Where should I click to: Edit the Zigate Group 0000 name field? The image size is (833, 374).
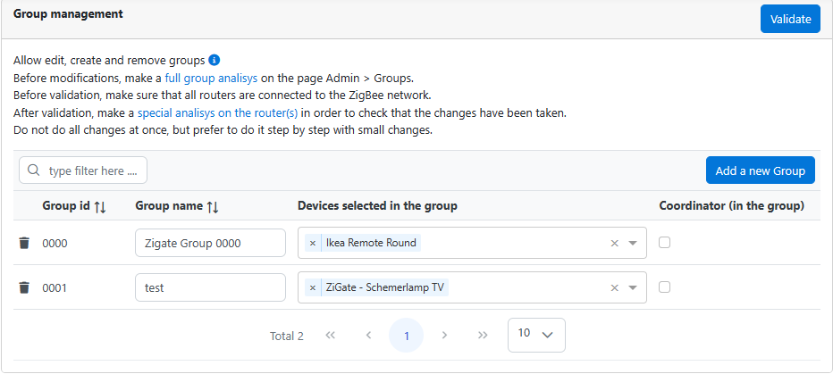210,243
